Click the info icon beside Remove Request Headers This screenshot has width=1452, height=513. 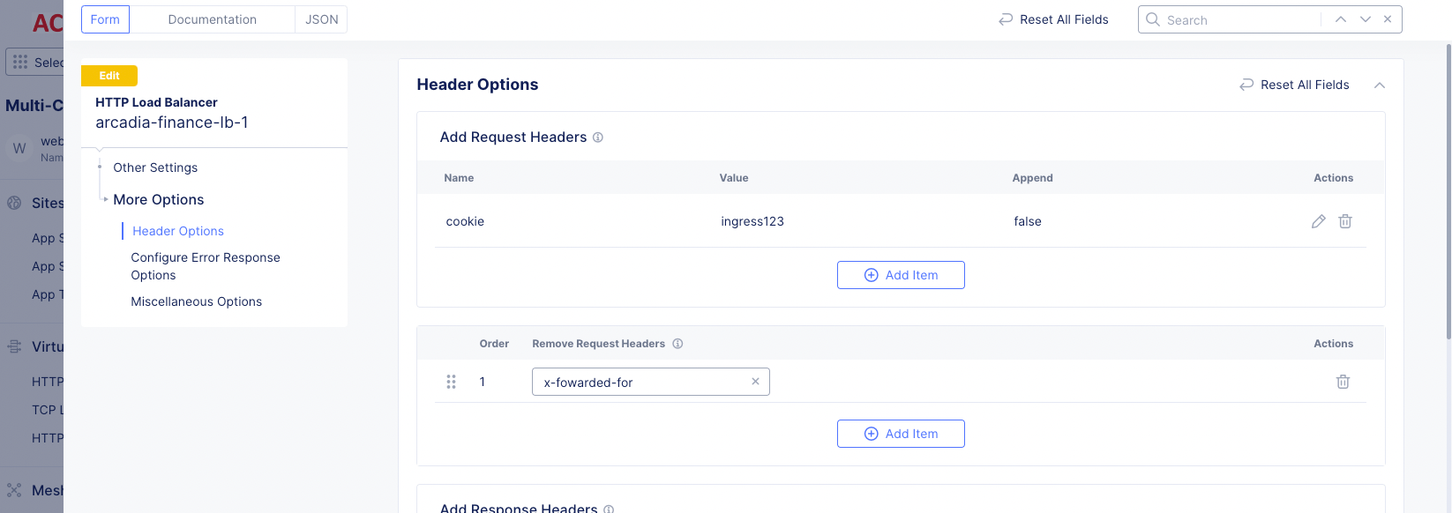tap(677, 344)
